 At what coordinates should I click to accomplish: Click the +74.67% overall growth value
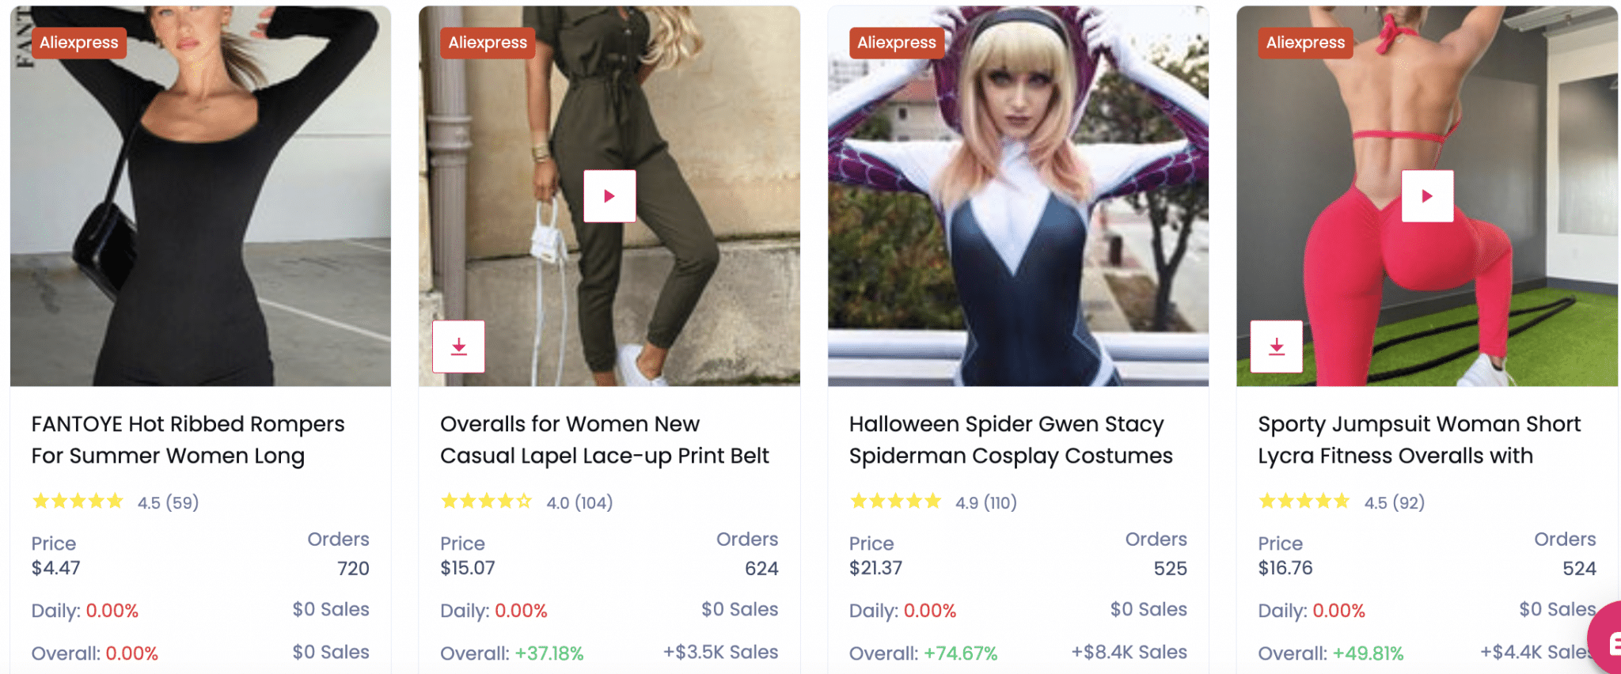tap(960, 653)
